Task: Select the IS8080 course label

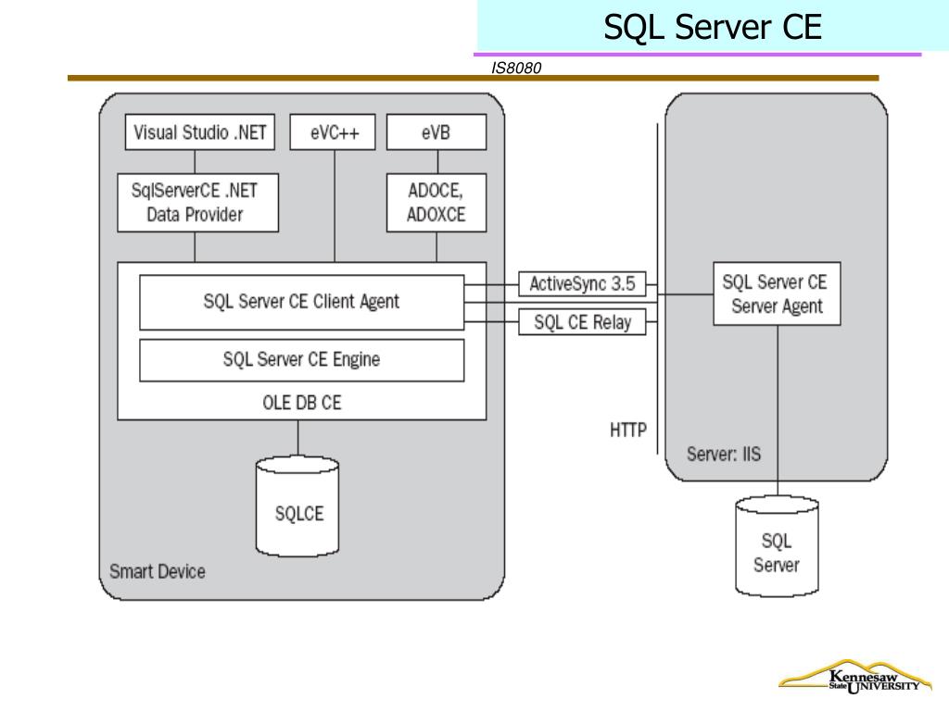Action: tap(516, 68)
